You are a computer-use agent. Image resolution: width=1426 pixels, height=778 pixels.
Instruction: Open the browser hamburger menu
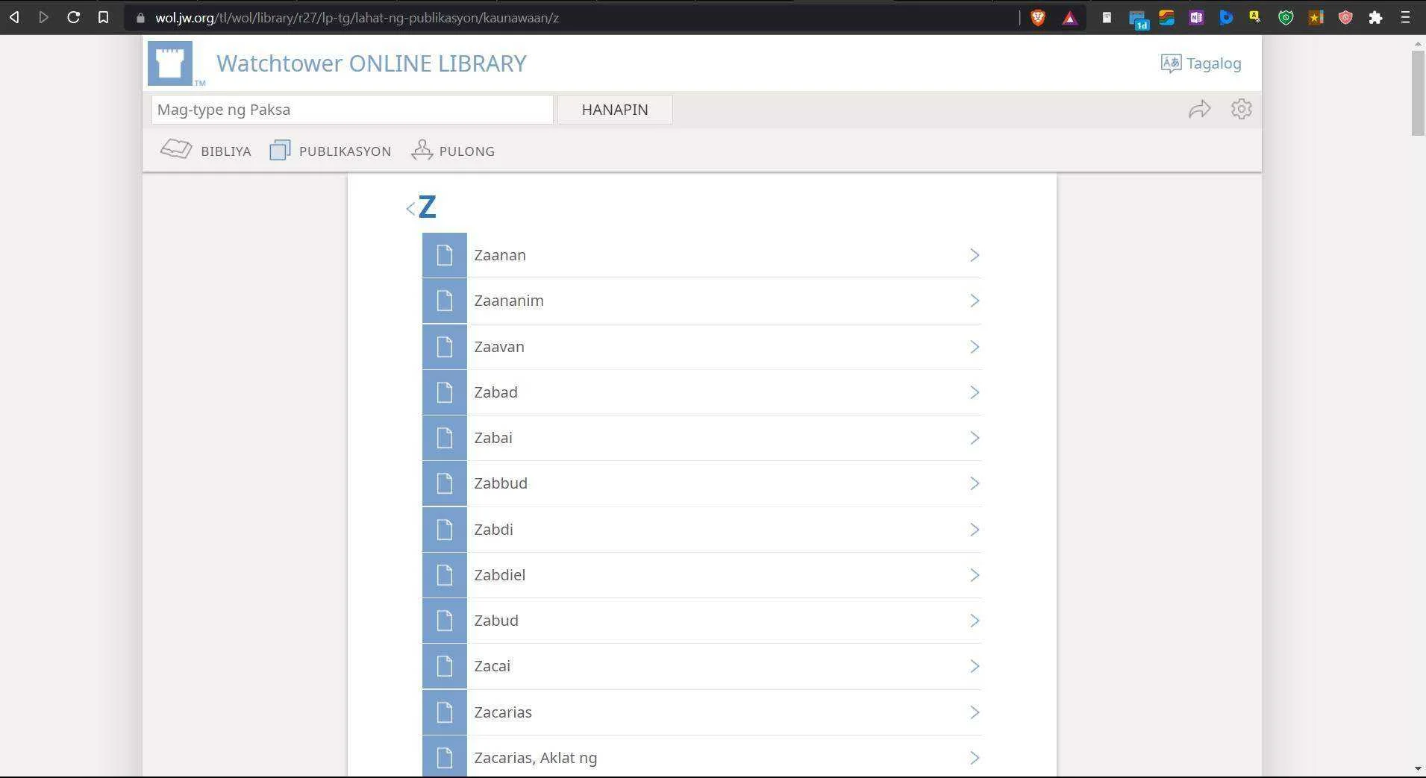pos(1405,18)
